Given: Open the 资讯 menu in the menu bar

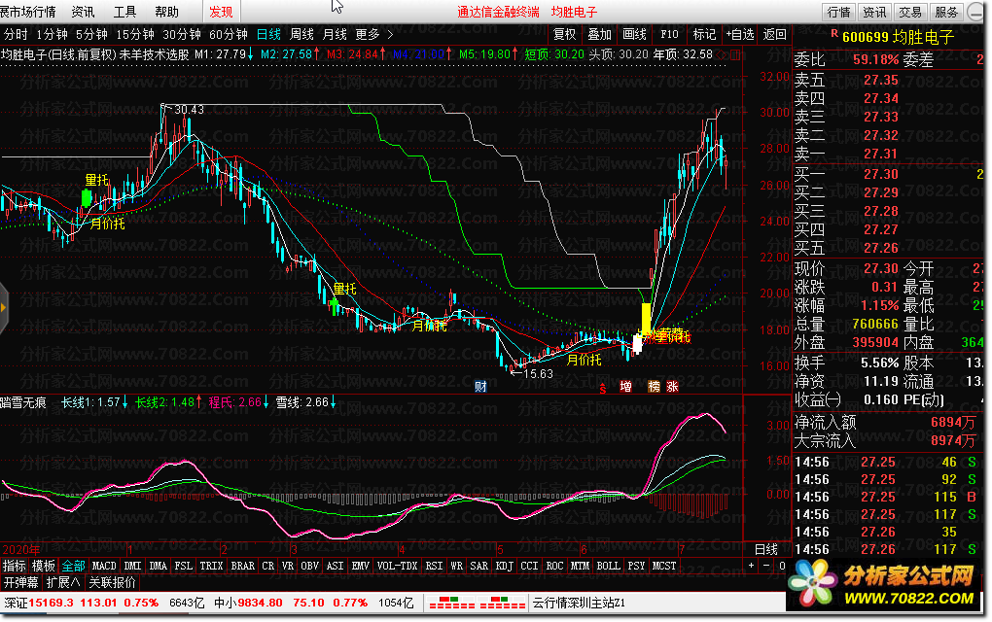Looking at the screenshot, I should click(x=83, y=12).
